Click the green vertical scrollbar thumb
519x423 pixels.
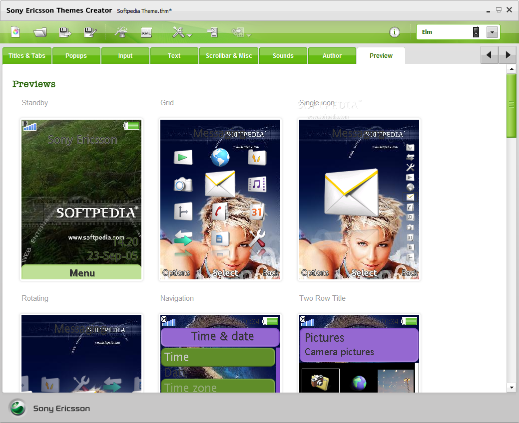512,105
